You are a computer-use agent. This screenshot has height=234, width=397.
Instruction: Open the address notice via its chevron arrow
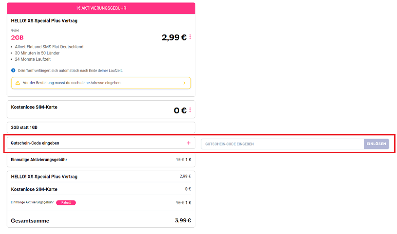pyautogui.click(x=184, y=83)
